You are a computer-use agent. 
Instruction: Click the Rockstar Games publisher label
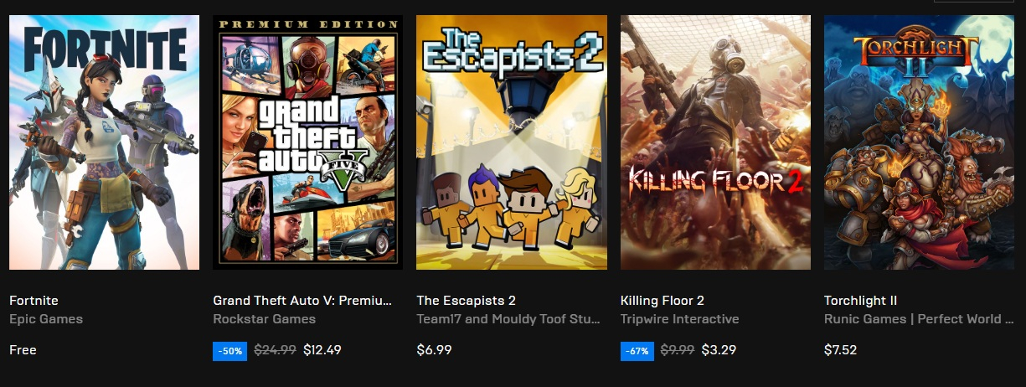pos(264,319)
